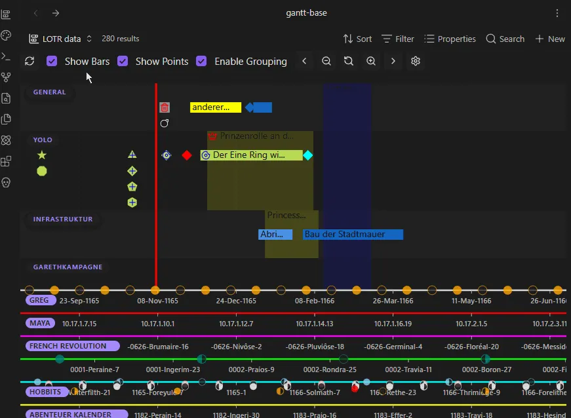571x418 pixels.
Task: Click red moon marker on Hobbits timeline
Action: click(x=355, y=388)
